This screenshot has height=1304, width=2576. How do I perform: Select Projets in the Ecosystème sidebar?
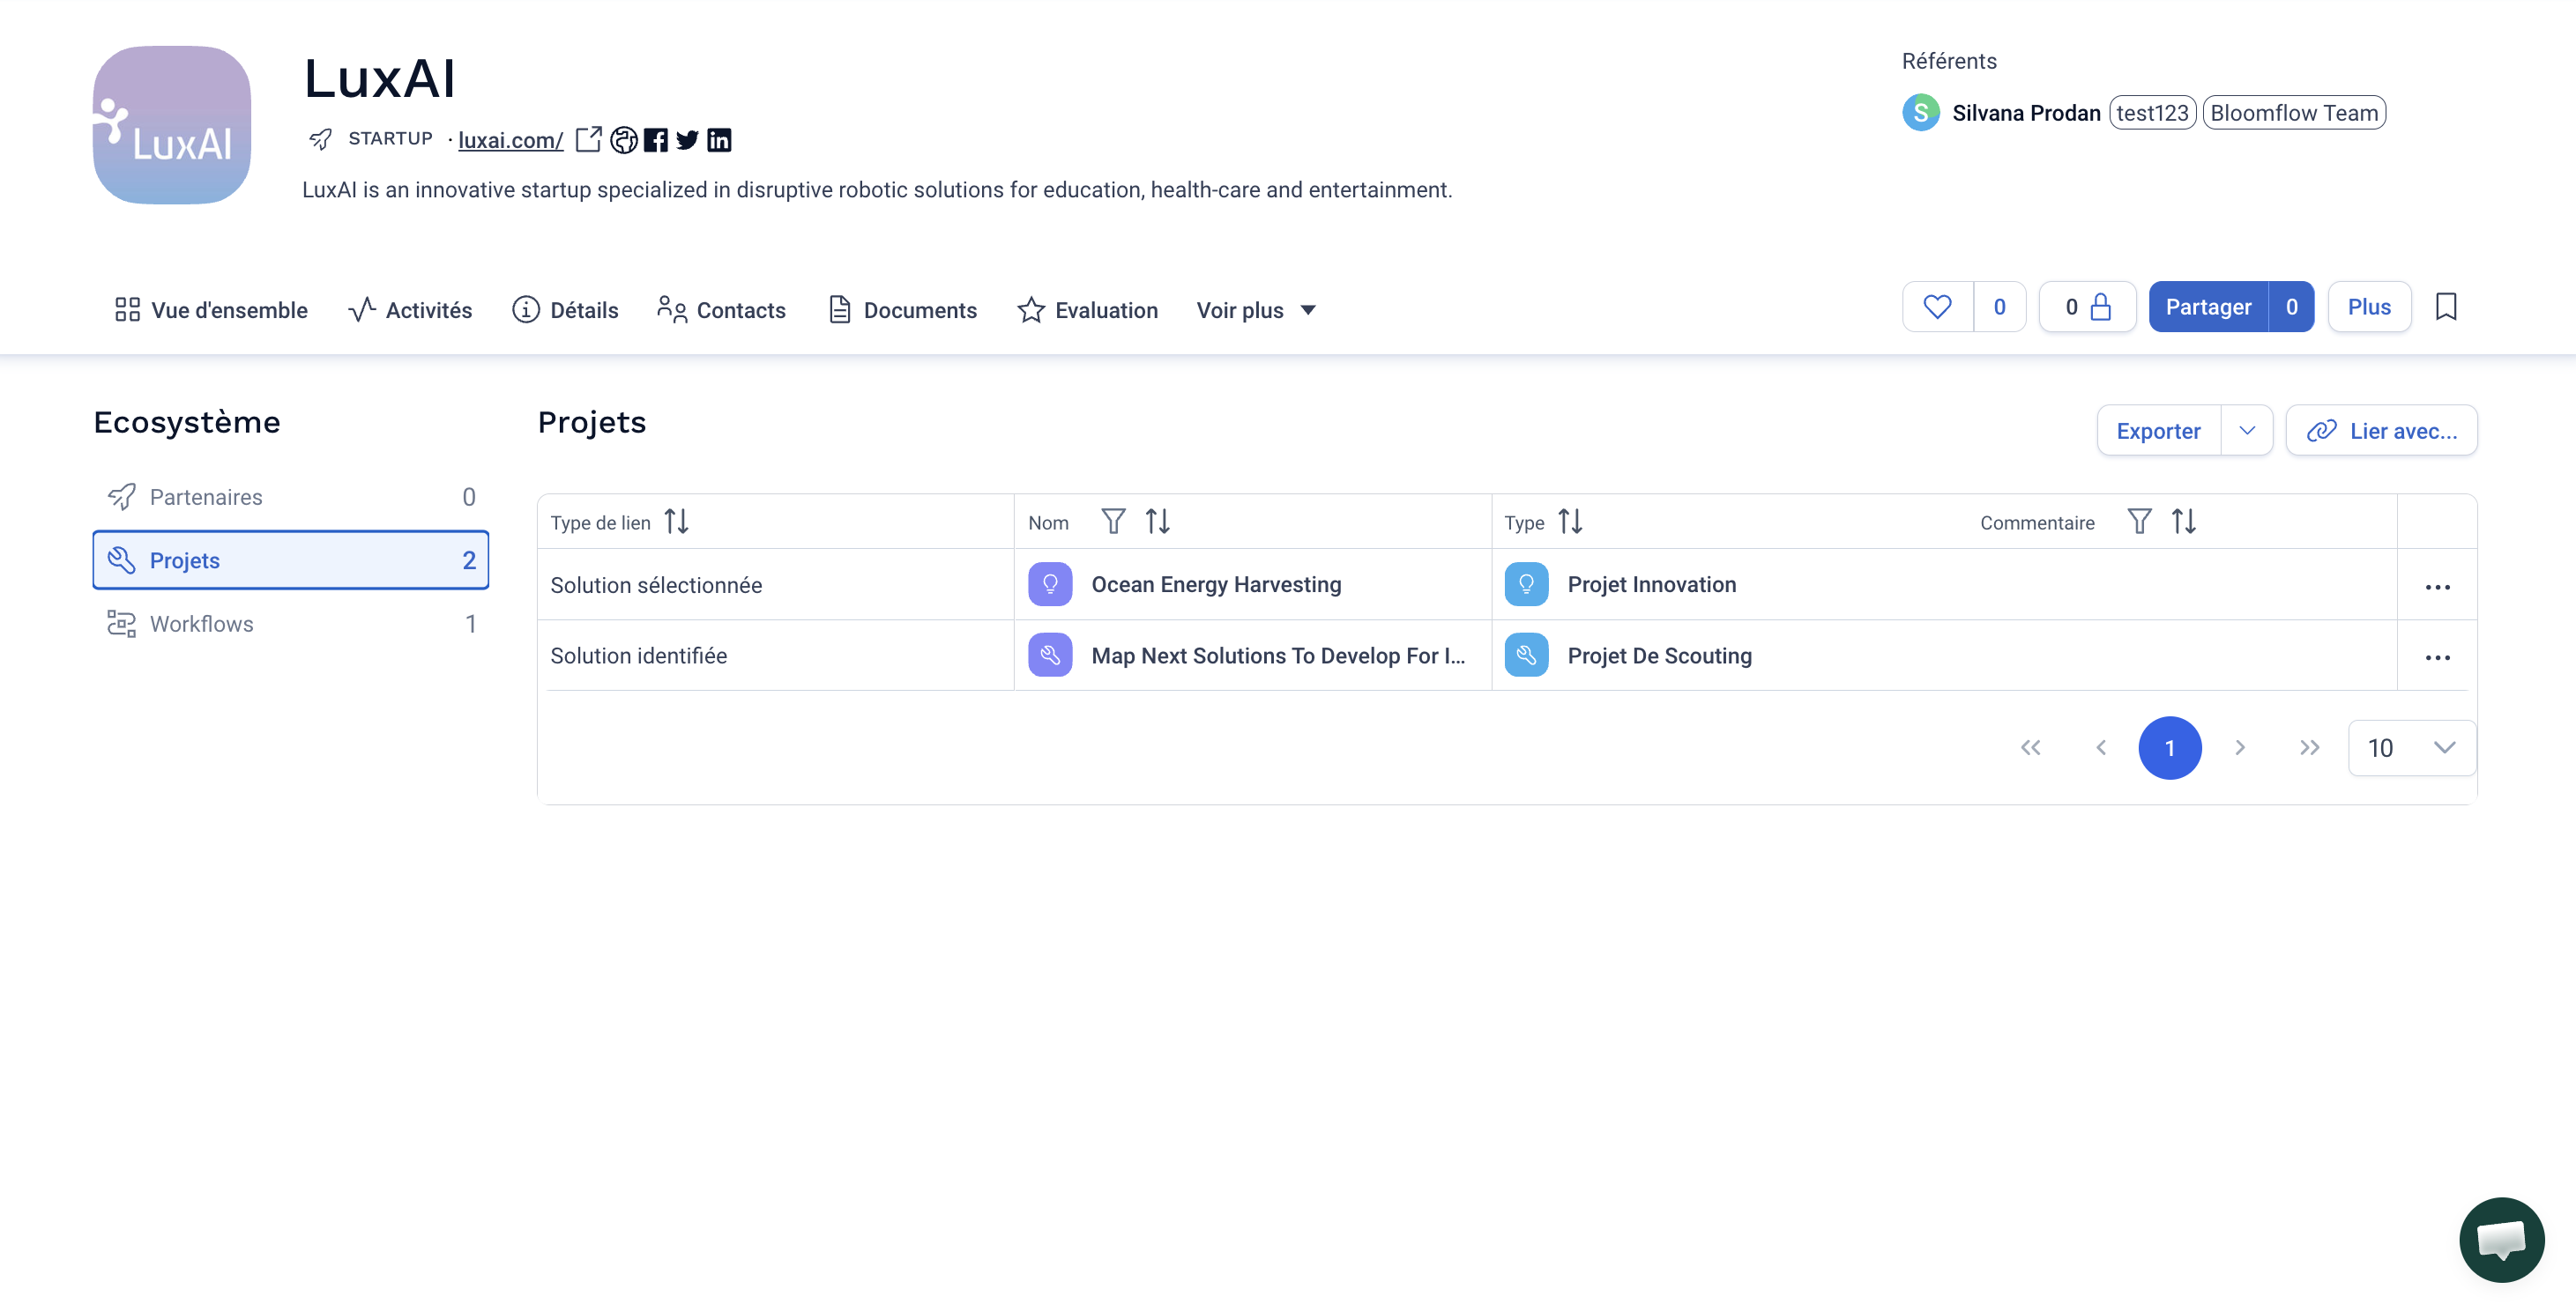[291, 560]
